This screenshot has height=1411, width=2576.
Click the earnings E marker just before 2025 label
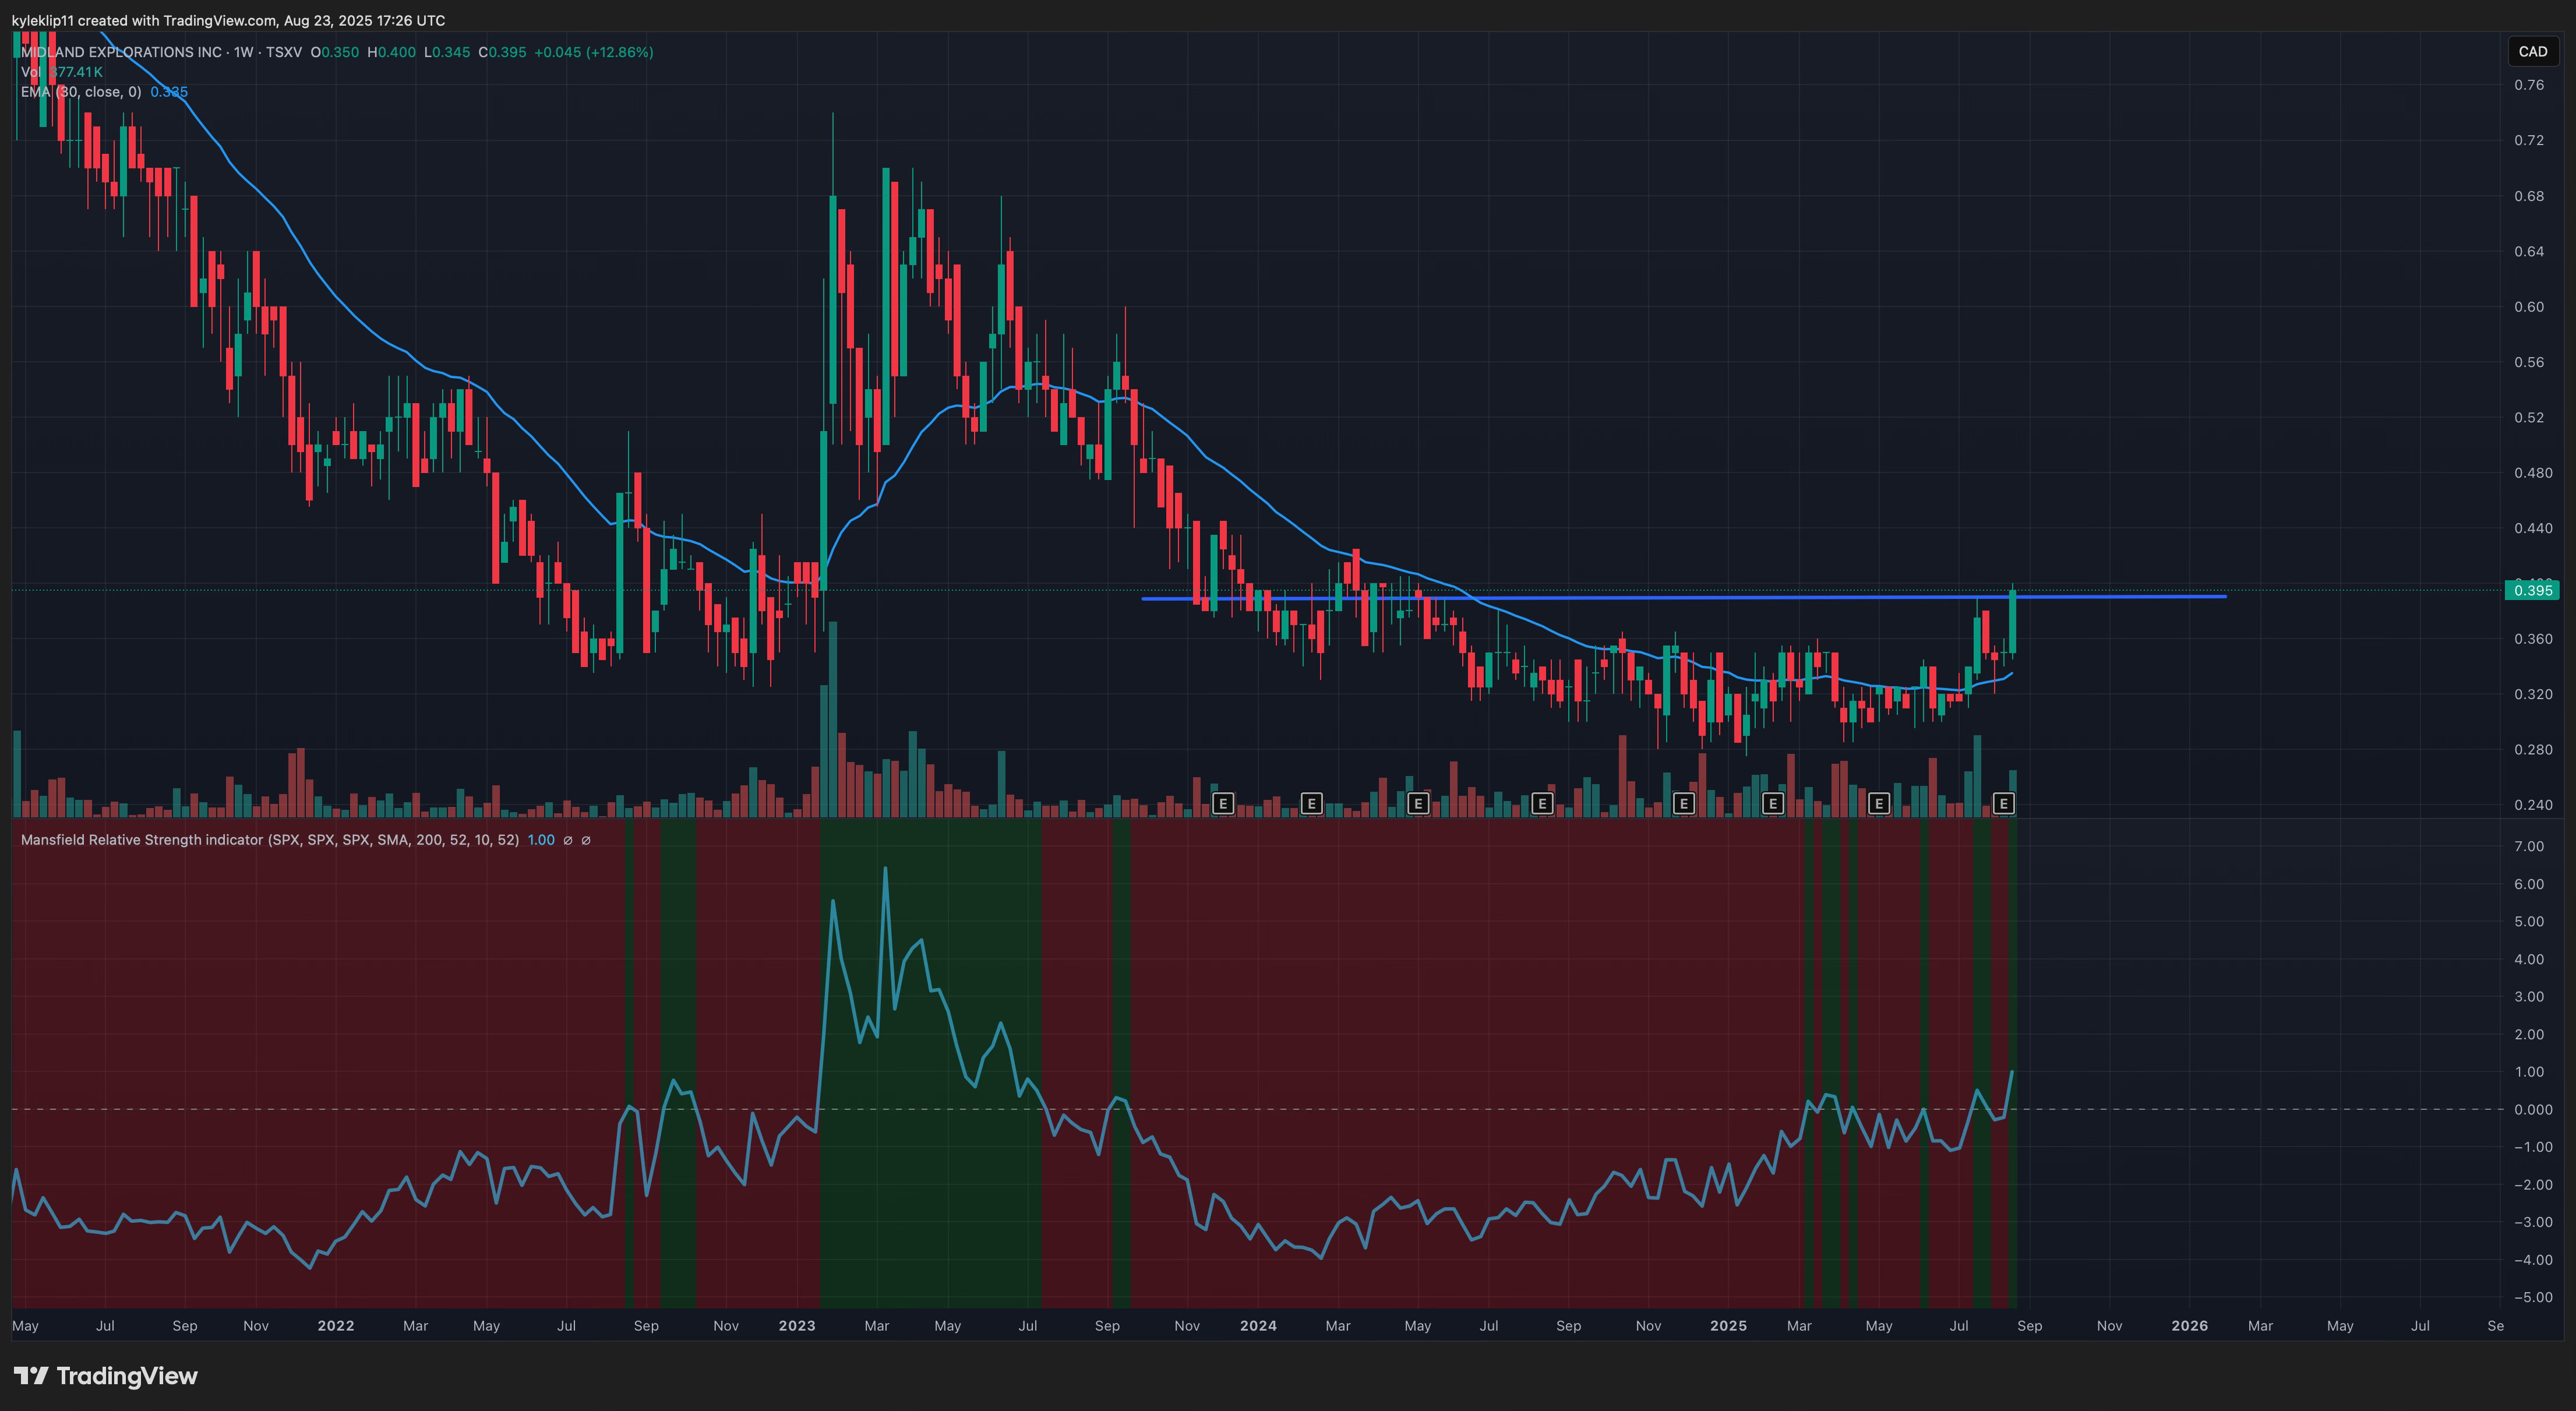(x=1683, y=803)
